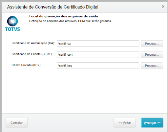Focus the Chave Privada (KEY) path field

[98, 66]
